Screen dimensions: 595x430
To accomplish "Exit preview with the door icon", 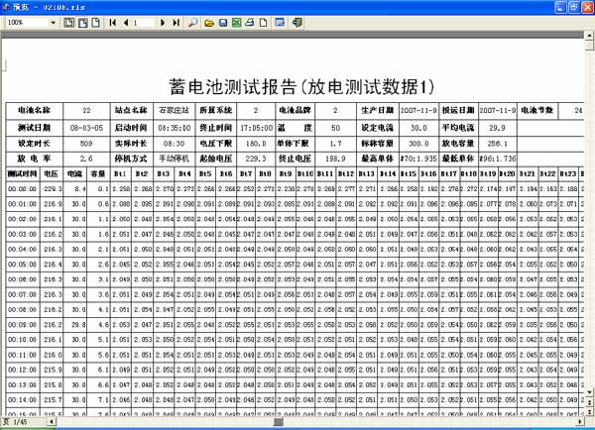I will tap(297, 23).
